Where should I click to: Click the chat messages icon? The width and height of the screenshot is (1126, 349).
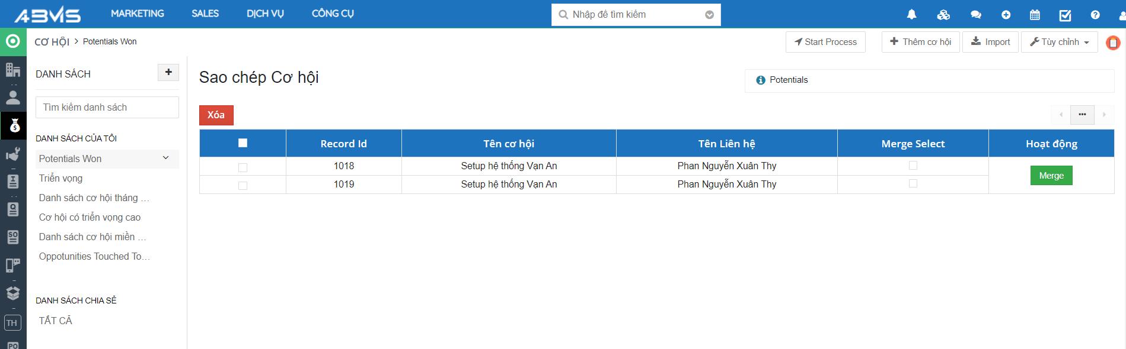[x=975, y=15]
